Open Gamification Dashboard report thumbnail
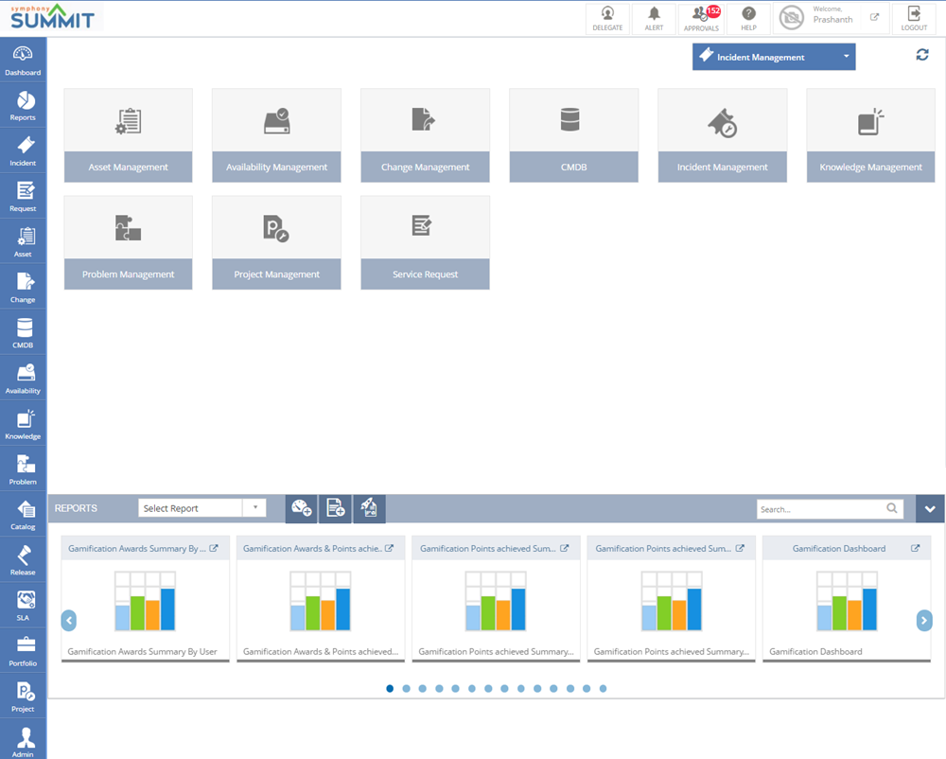Viewport: 946px width, 759px height. pos(847,602)
